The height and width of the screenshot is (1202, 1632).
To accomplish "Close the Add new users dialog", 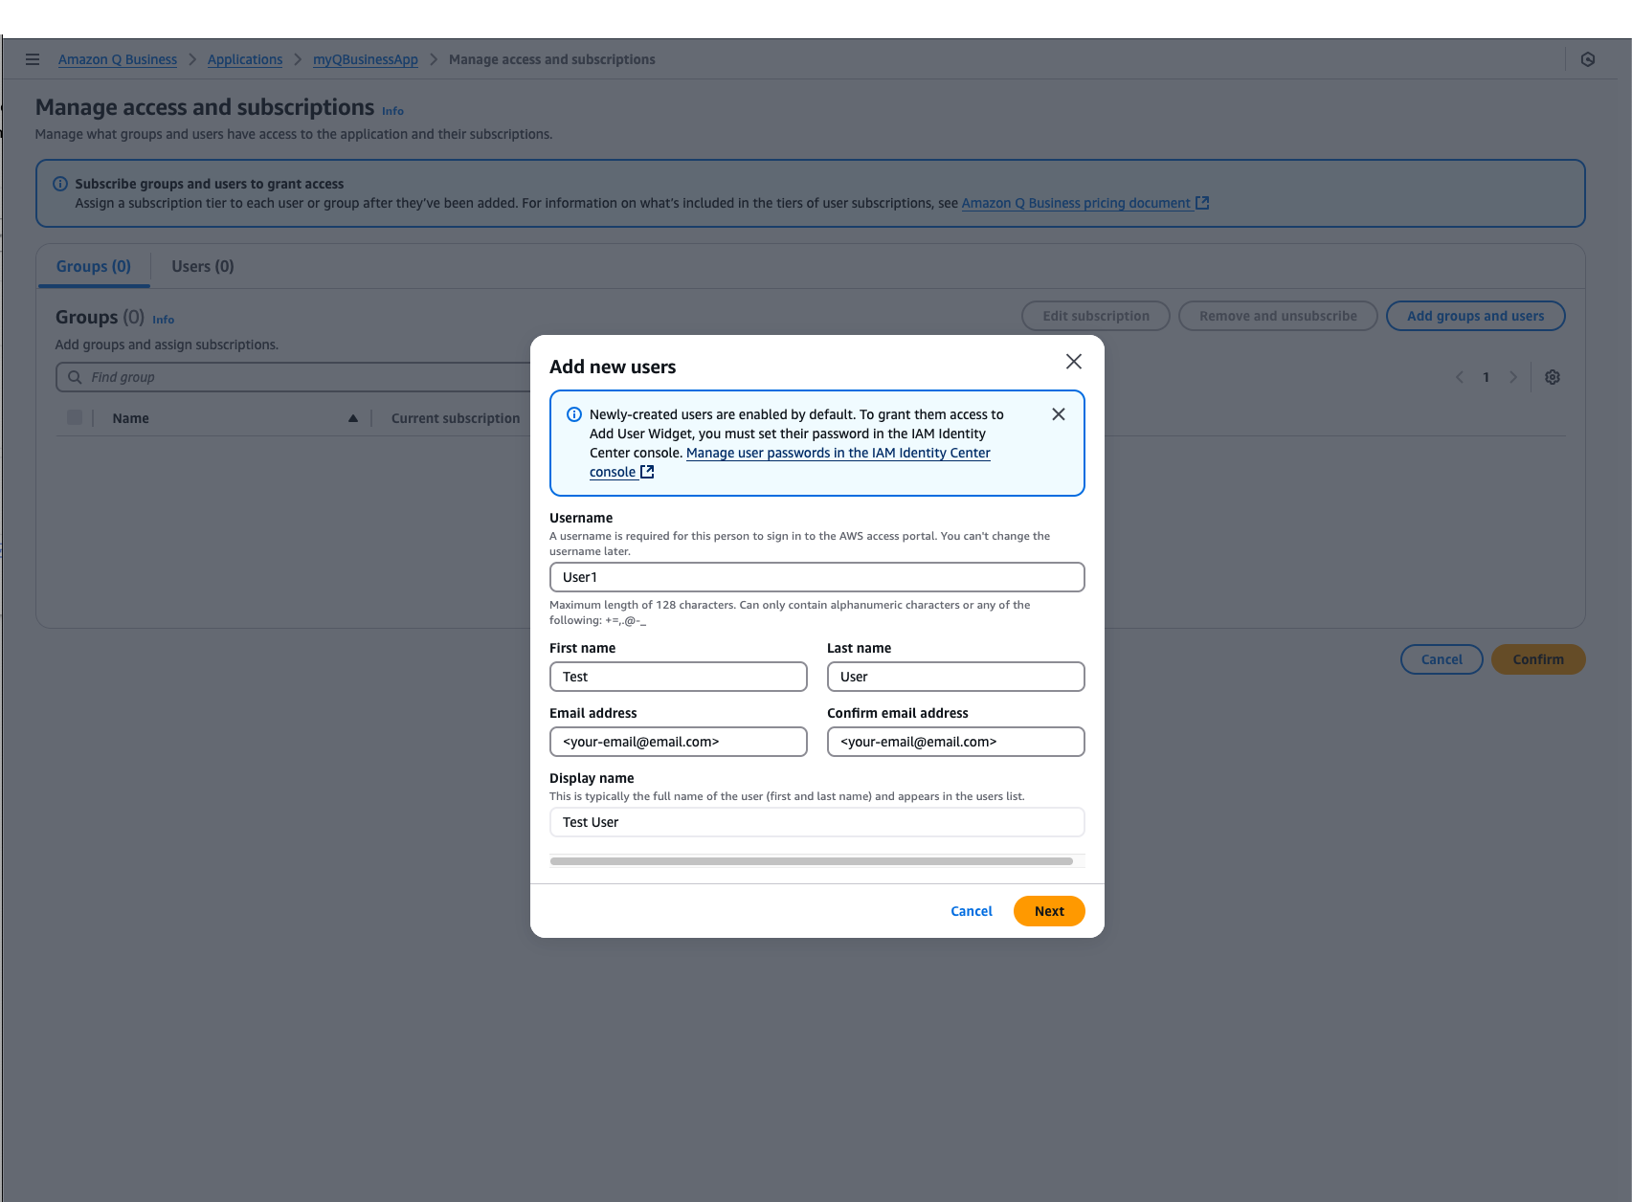I will pos(1073,362).
